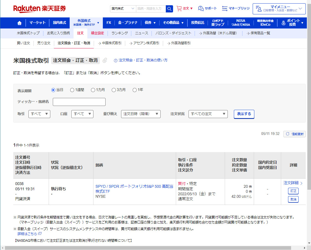Image resolution: width=311 pixels, height=250 pixels.
Task: Open the Money Bridge bank icon
Action: coord(225,9)
